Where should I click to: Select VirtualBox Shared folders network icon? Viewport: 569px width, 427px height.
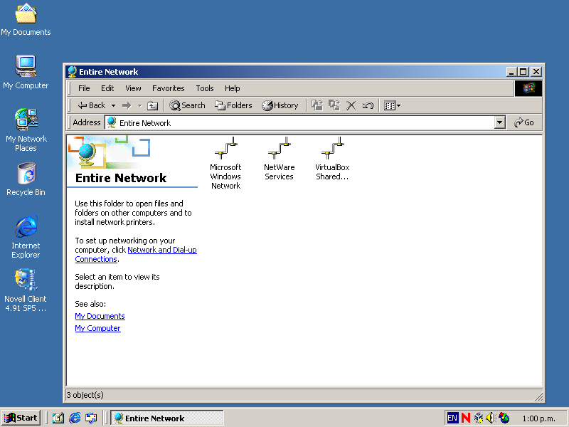click(x=332, y=159)
